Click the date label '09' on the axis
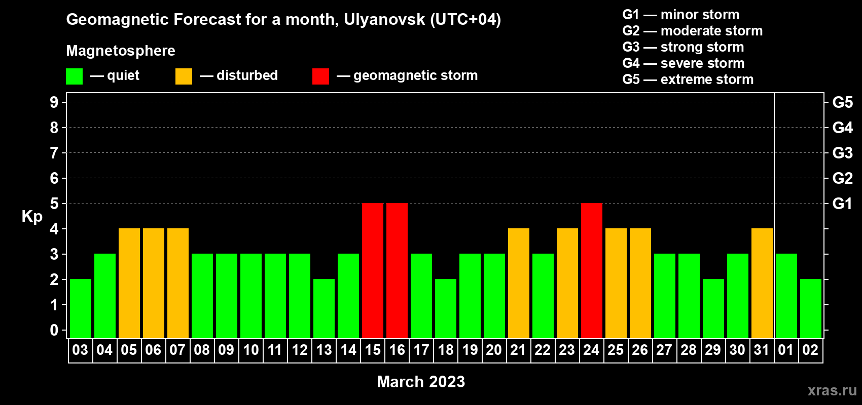Viewport: 862px width, 405px height. 226,350
